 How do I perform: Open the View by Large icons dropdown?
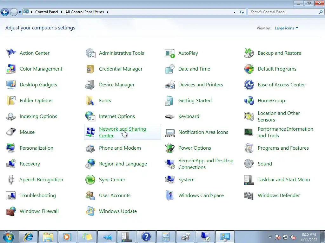[x=287, y=28]
